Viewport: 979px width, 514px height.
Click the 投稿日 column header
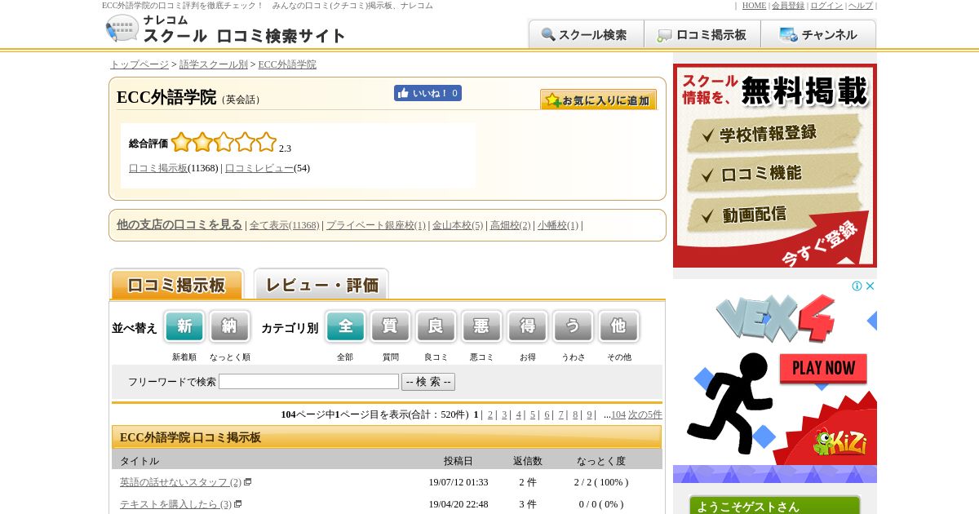pyautogui.click(x=458, y=461)
